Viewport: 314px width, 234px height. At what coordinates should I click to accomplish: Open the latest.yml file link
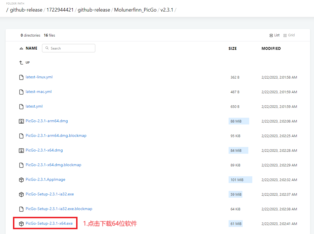click(34, 106)
